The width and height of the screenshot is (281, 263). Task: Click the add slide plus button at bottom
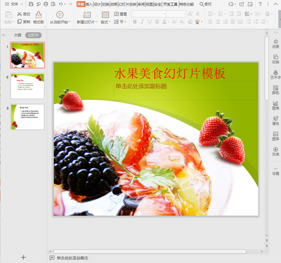[x=23, y=257]
